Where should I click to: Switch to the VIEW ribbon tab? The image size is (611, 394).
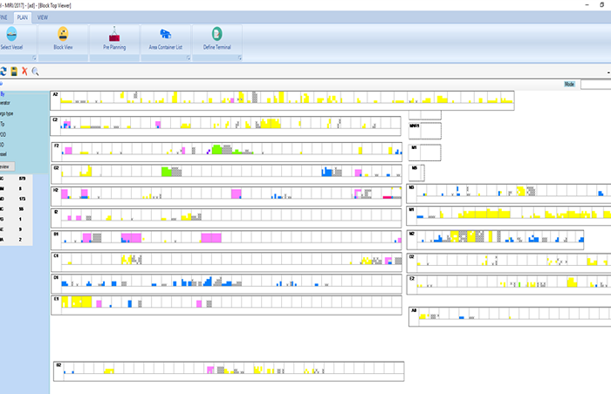tap(43, 17)
